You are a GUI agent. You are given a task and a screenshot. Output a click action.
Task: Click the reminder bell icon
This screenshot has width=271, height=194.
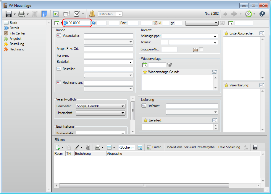(x=92, y=14)
